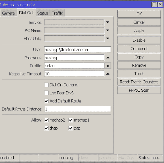Click the Copy button
164x163 pixels.
pyautogui.click(x=139, y=57)
